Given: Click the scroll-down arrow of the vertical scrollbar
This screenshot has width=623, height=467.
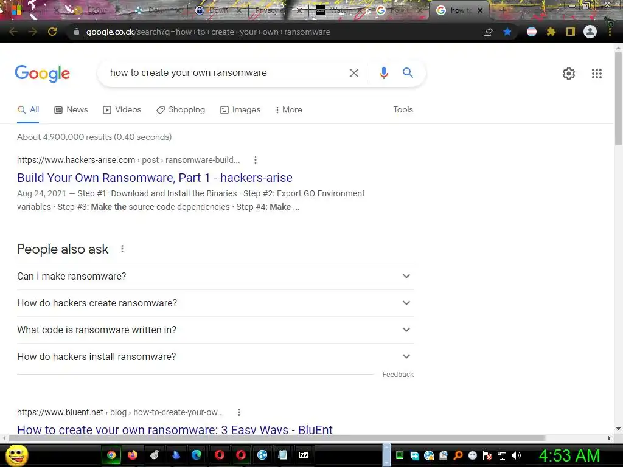Looking at the screenshot, I should (x=618, y=429).
